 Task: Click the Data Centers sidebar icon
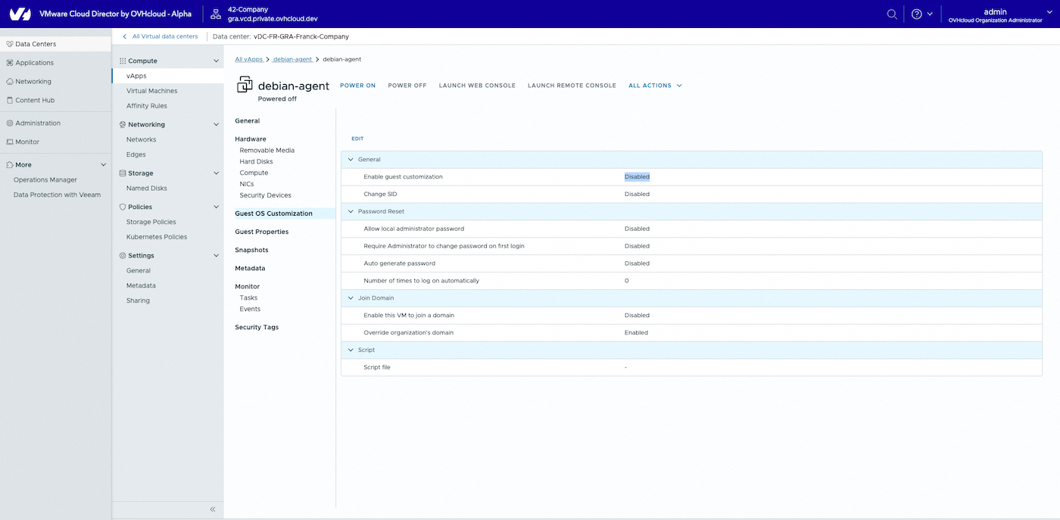[x=9, y=44]
